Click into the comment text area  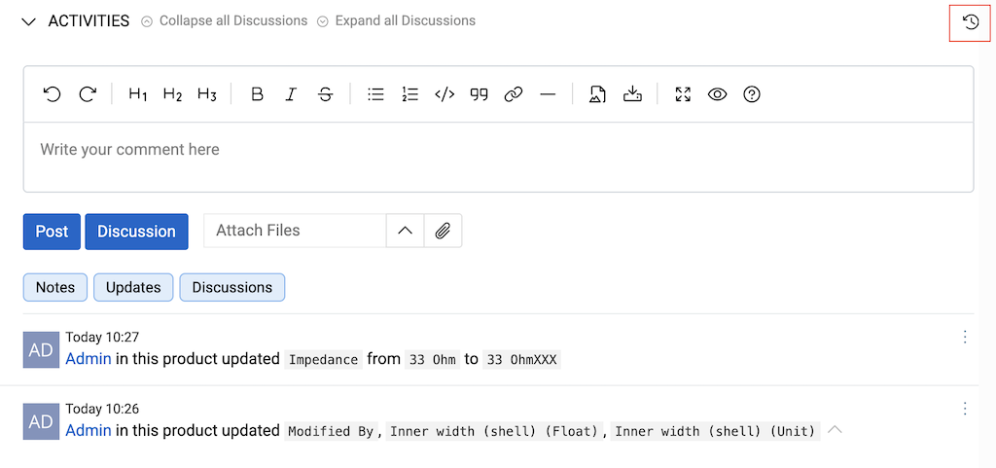coord(498,156)
